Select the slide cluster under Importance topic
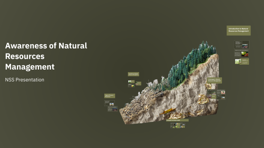The image size is (264, 148). click(x=135, y=84)
